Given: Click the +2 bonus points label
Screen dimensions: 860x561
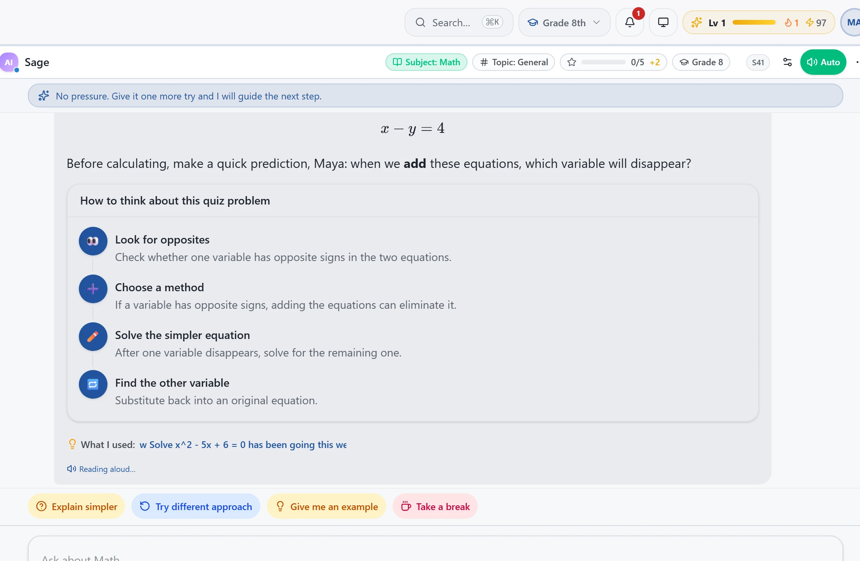Looking at the screenshot, I should [655, 62].
